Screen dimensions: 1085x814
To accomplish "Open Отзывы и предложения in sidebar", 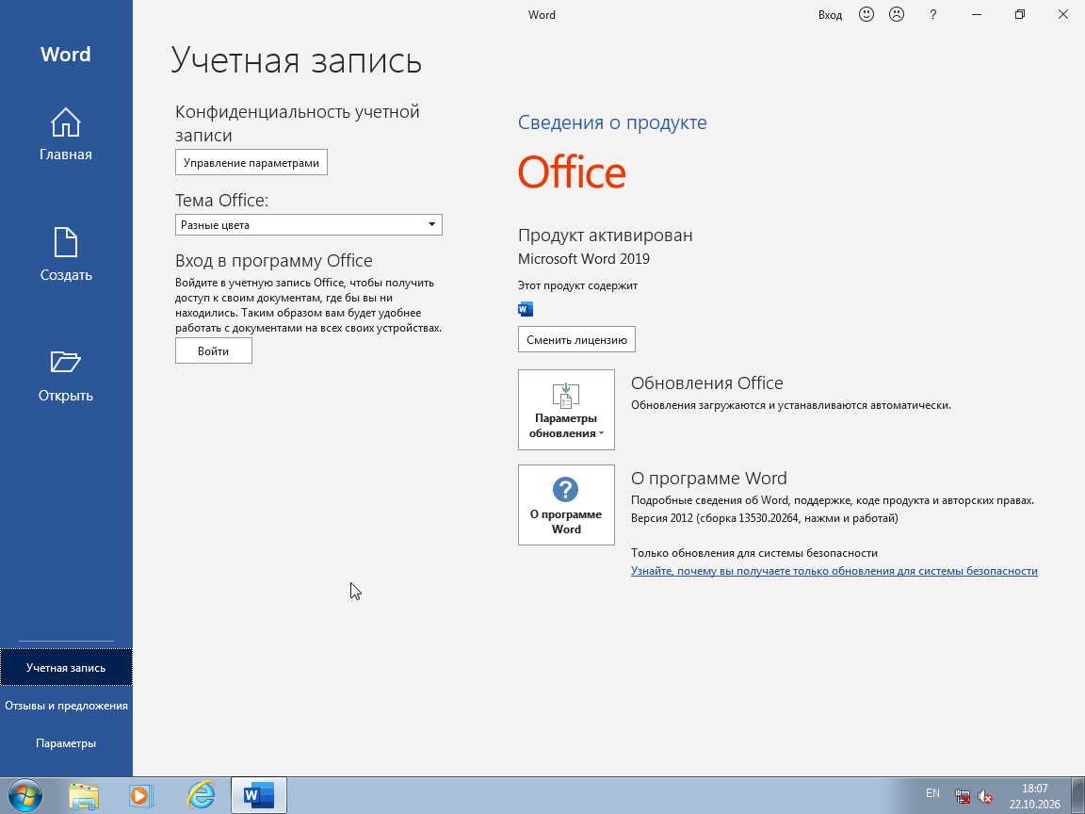I will coord(66,706).
